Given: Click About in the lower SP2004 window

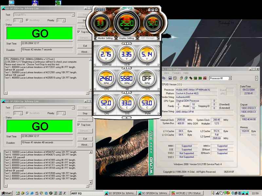Looking at the screenshot, I should coord(85,145).
